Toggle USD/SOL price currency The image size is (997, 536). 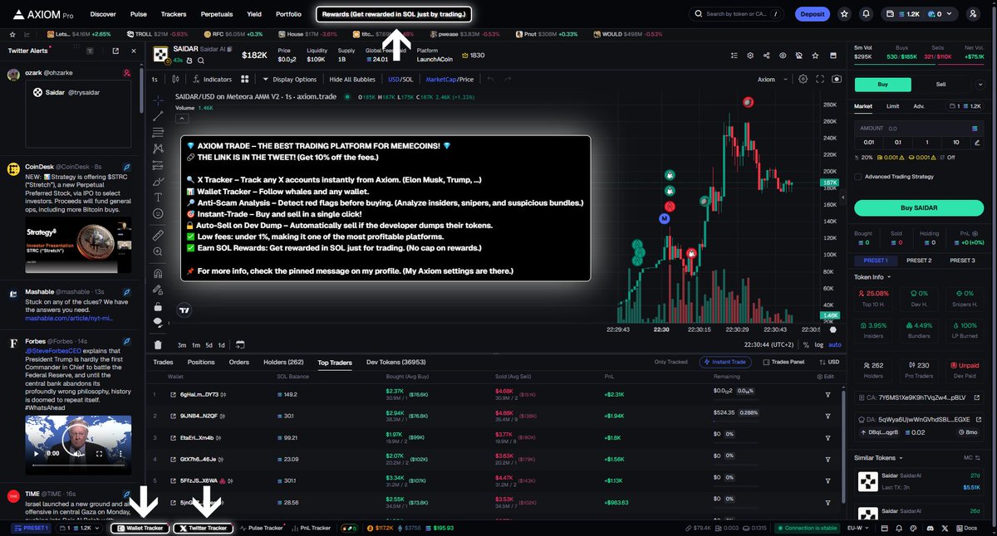point(400,79)
